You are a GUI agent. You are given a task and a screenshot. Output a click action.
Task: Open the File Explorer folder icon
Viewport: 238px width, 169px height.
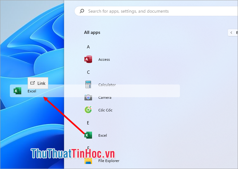tap(88, 161)
